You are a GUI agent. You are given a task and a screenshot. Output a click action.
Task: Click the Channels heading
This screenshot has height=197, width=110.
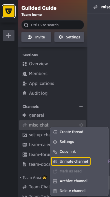(x=31, y=107)
